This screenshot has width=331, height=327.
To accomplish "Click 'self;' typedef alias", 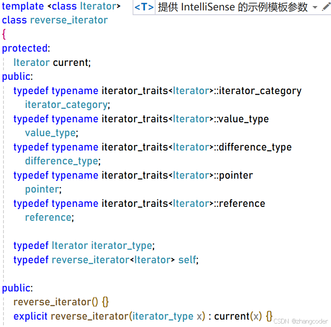I will point(188,260).
